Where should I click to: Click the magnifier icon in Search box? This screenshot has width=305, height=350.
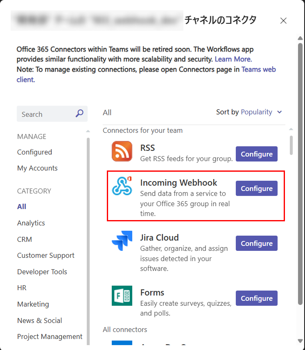[x=79, y=114]
